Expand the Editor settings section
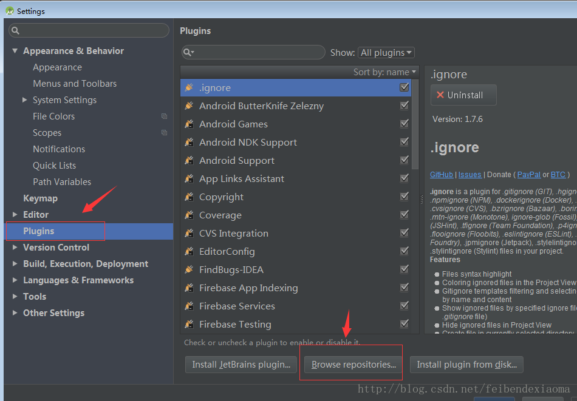This screenshot has height=401, width=577. pyautogui.click(x=15, y=215)
